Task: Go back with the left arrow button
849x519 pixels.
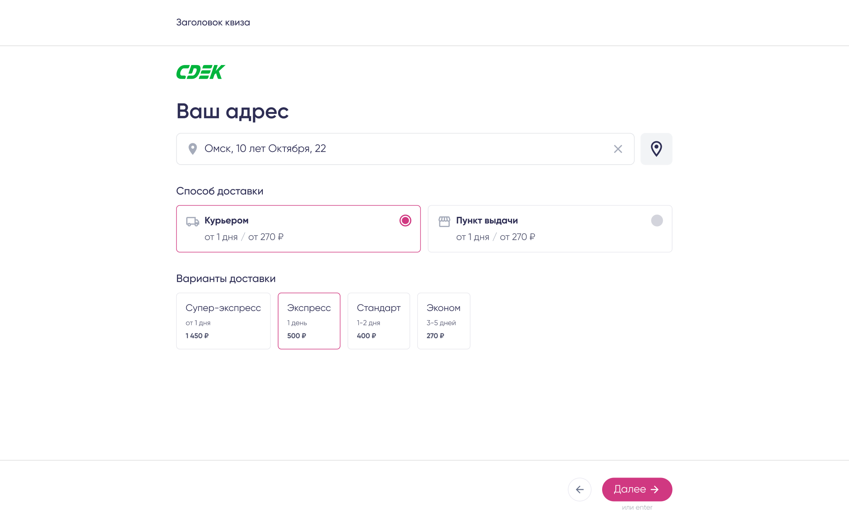Action: tap(579, 490)
